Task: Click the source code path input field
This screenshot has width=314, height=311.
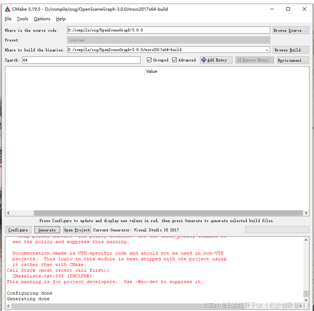Action: click(168, 31)
